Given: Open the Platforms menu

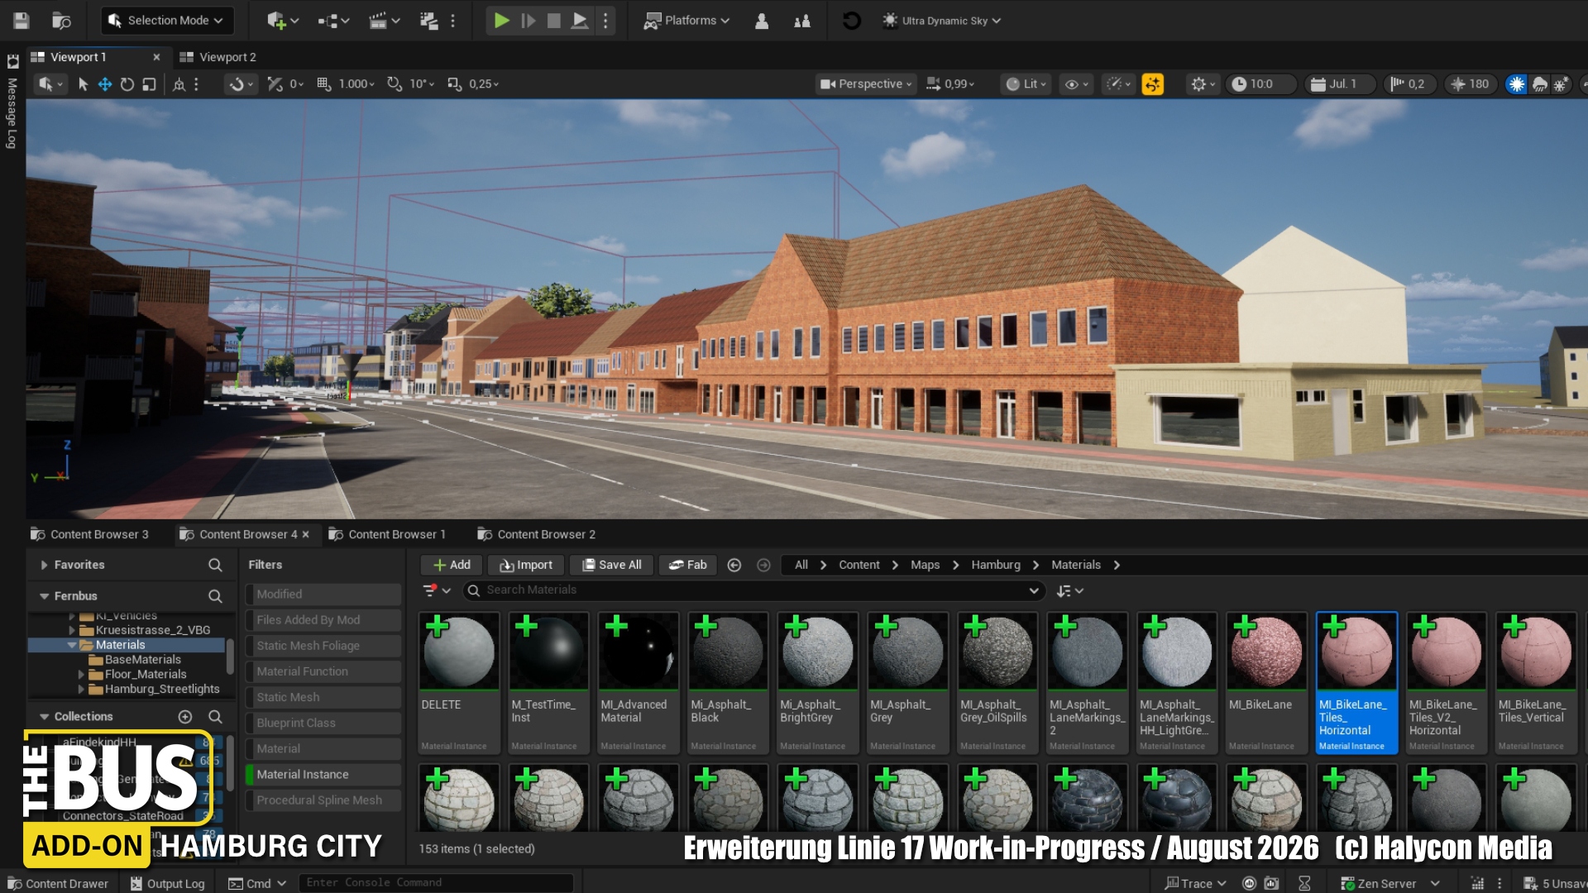Looking at the screenshot, I should 686,21.
